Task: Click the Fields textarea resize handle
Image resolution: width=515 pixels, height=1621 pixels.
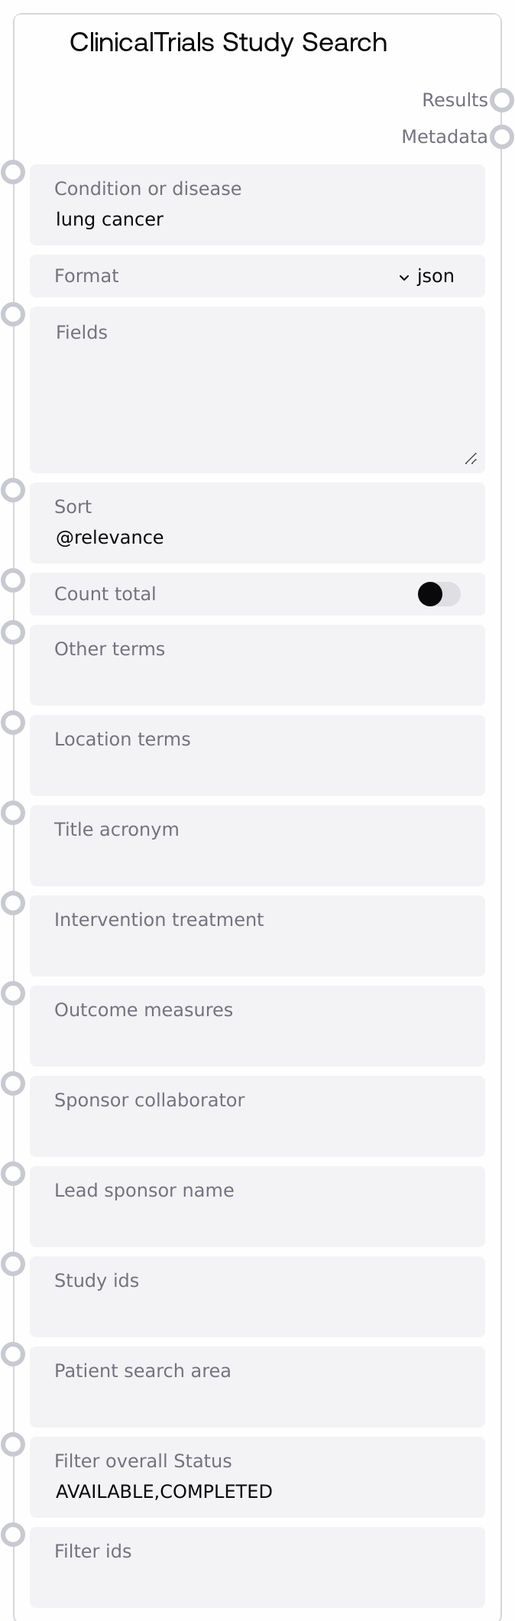Action: (x=471, y=459)
